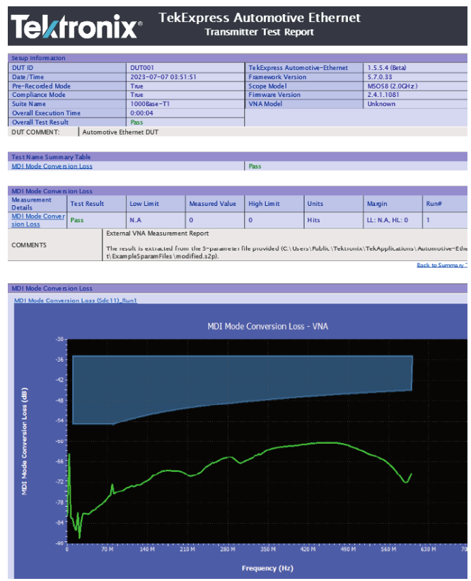Click the Pre-Recorded Mode value True
This screenshot has width=471, height=581.
136,86
